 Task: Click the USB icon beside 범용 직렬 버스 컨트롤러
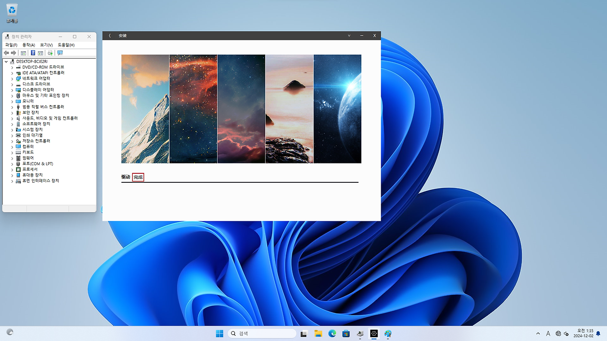click(x=18, y=107)
